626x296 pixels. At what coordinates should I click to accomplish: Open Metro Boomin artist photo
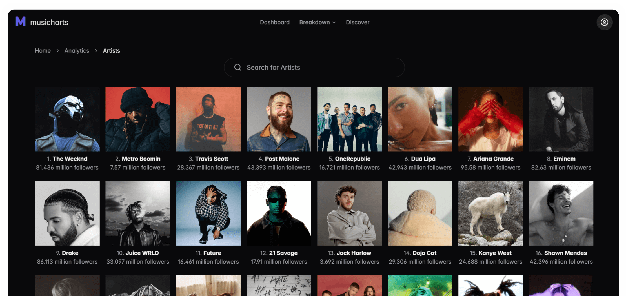(138, 119)
